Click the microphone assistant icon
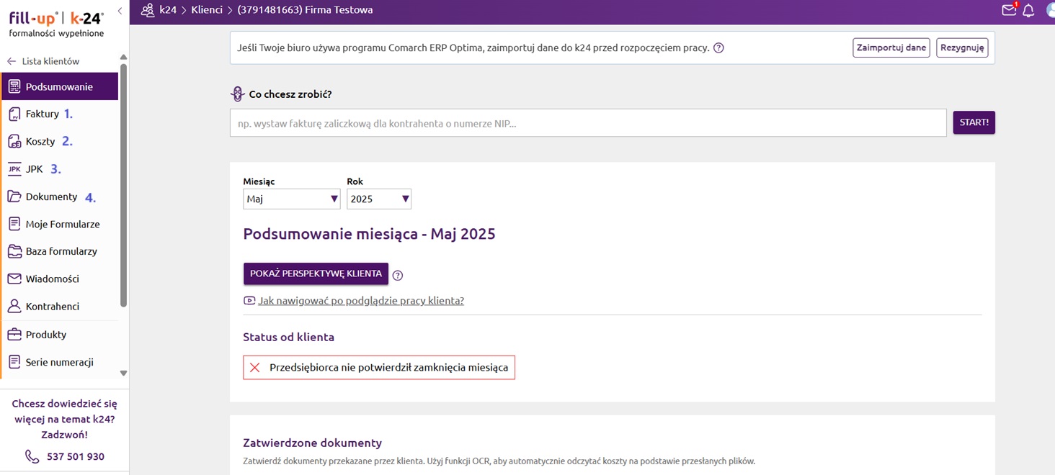This screenshot has width=1055, height=475. [238, 94]
